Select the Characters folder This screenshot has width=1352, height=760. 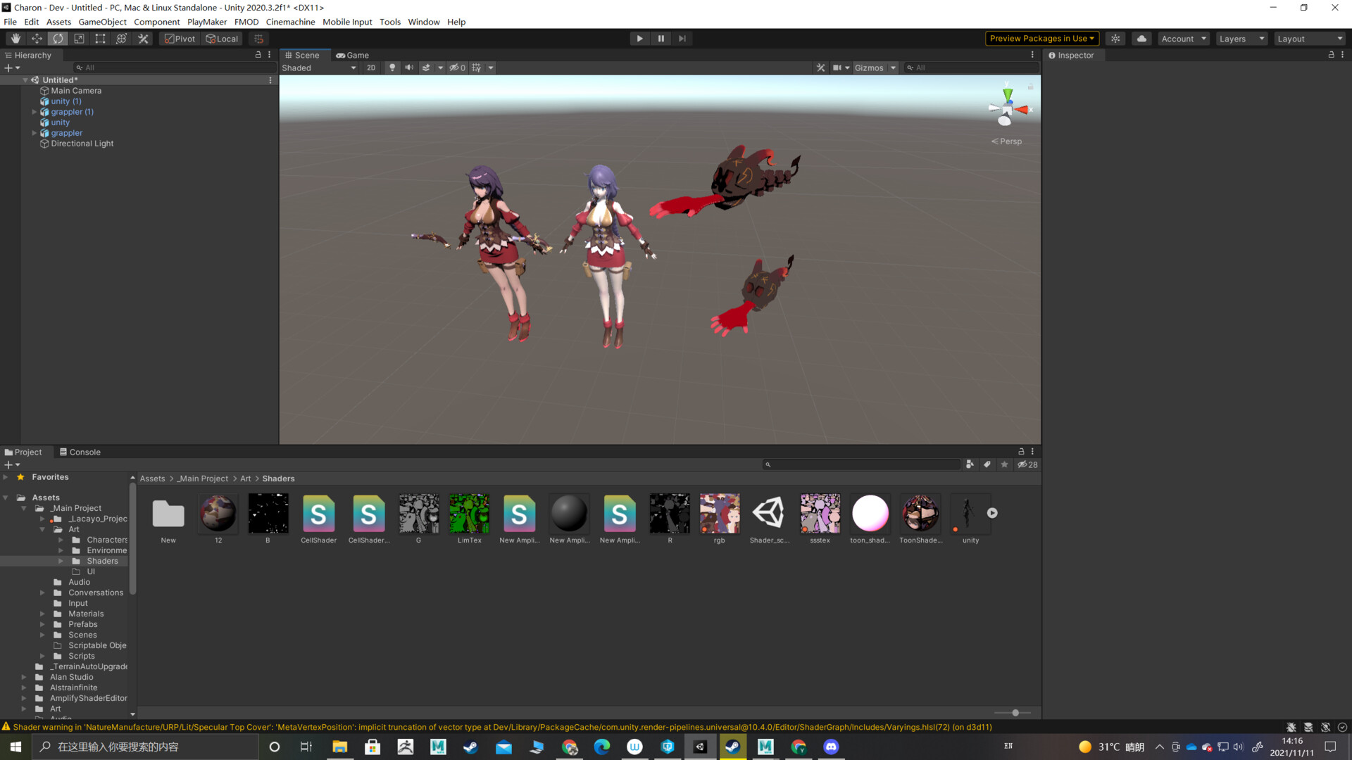click(x=107, y=540)
